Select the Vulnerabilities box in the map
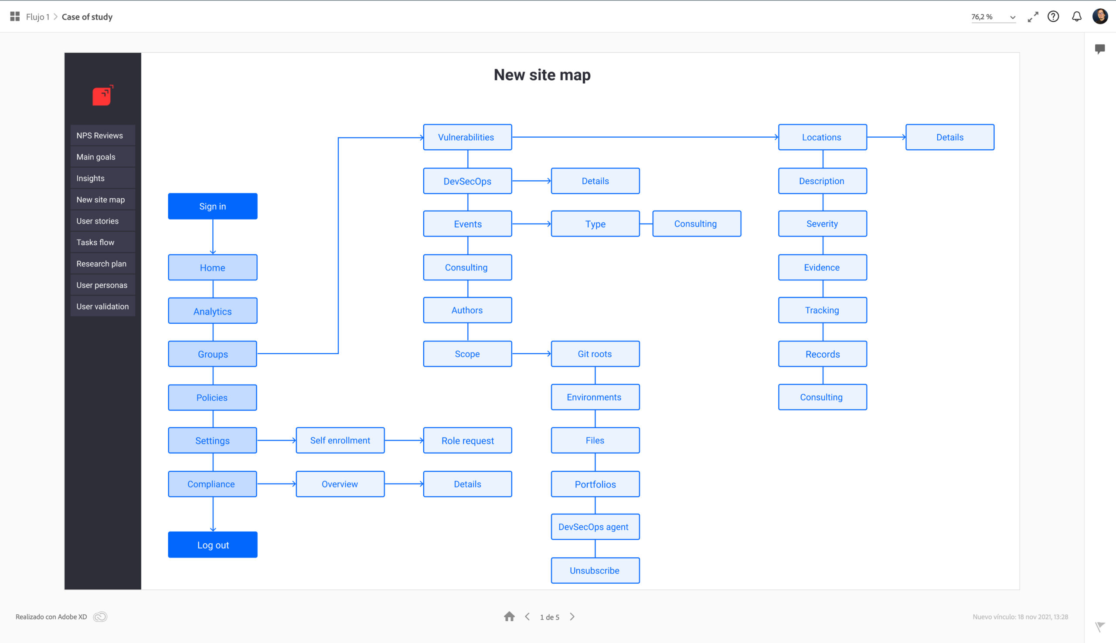 pyautogui.click(x=467, y=137)
